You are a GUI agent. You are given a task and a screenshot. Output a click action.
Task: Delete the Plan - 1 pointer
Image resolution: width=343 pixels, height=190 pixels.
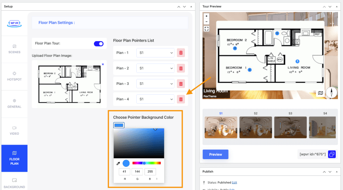pyautogui.click(x=181, y=53)
